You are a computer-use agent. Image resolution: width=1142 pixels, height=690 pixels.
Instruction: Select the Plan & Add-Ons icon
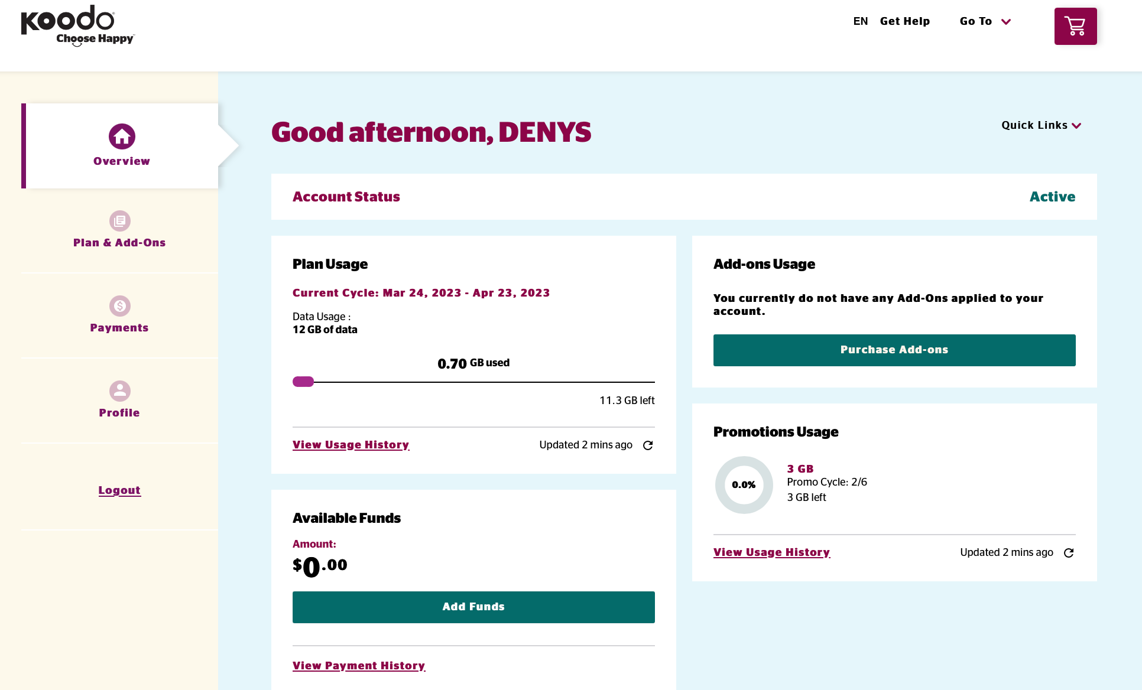tap(120, 220)
